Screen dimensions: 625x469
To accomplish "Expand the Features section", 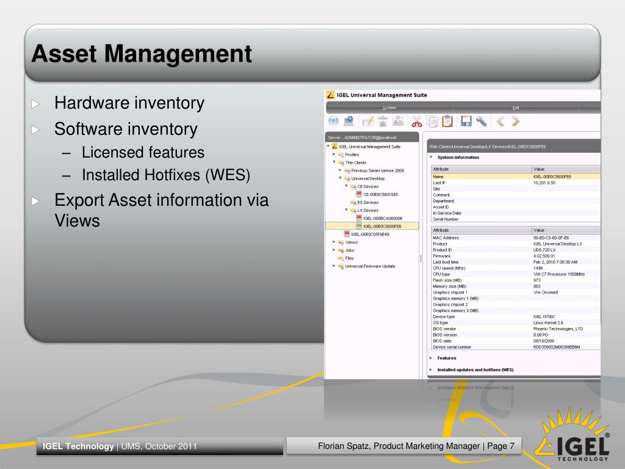I will click(431, 358).
